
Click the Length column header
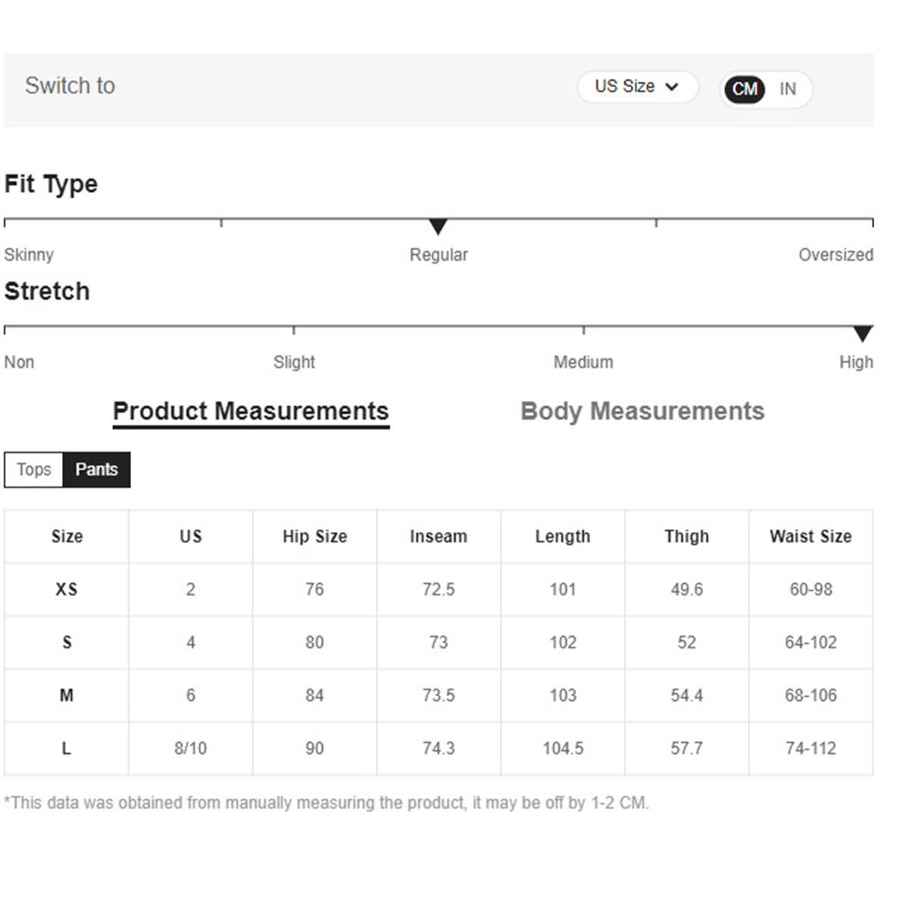pyautogui.click(x=563, y=536)
